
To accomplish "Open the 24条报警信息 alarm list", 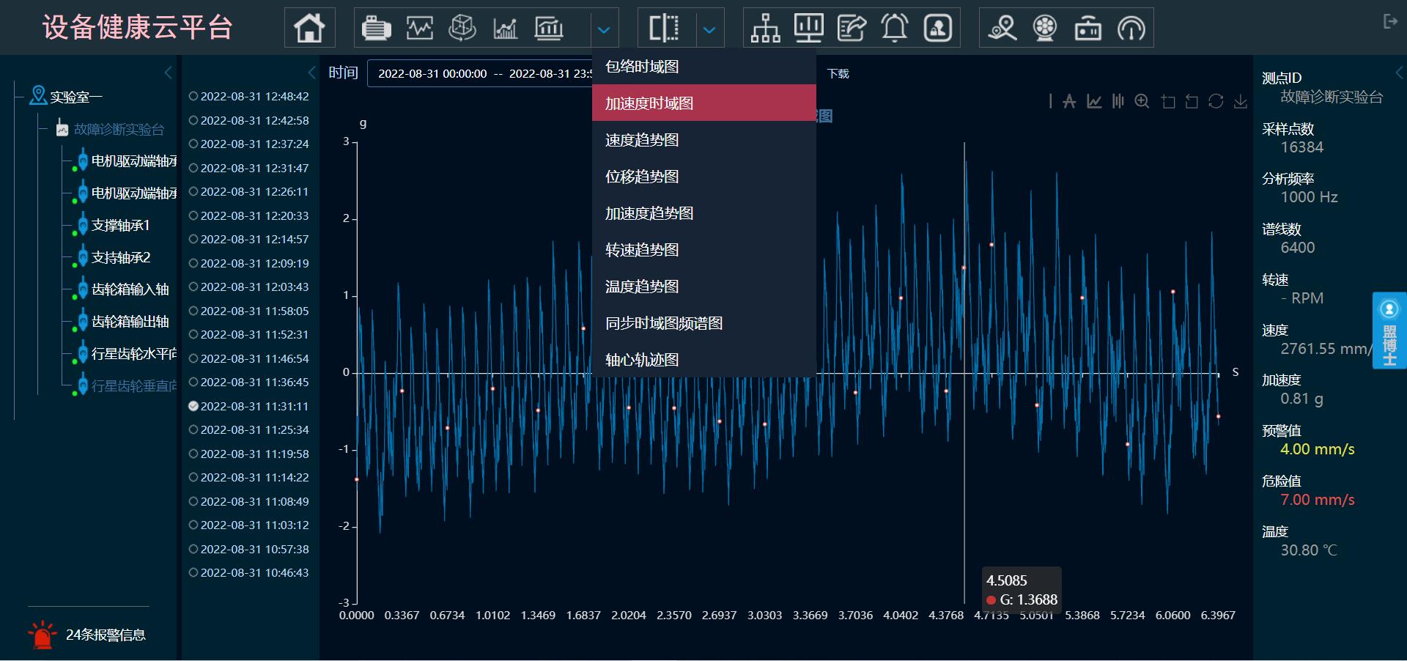I will 106,635.
